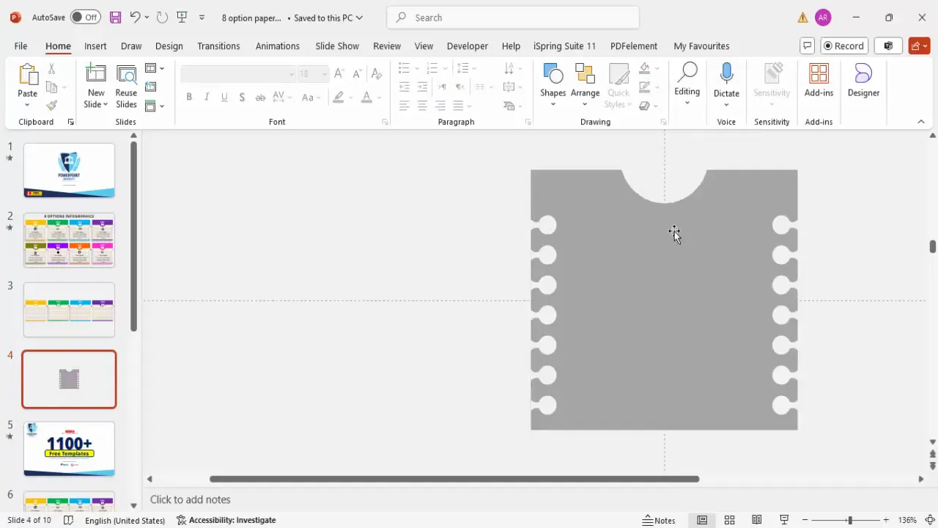Open the Undo history dropdown
The width and height of the screenshot is (938, 528).
pyautogui.click(x=147, y=17)
